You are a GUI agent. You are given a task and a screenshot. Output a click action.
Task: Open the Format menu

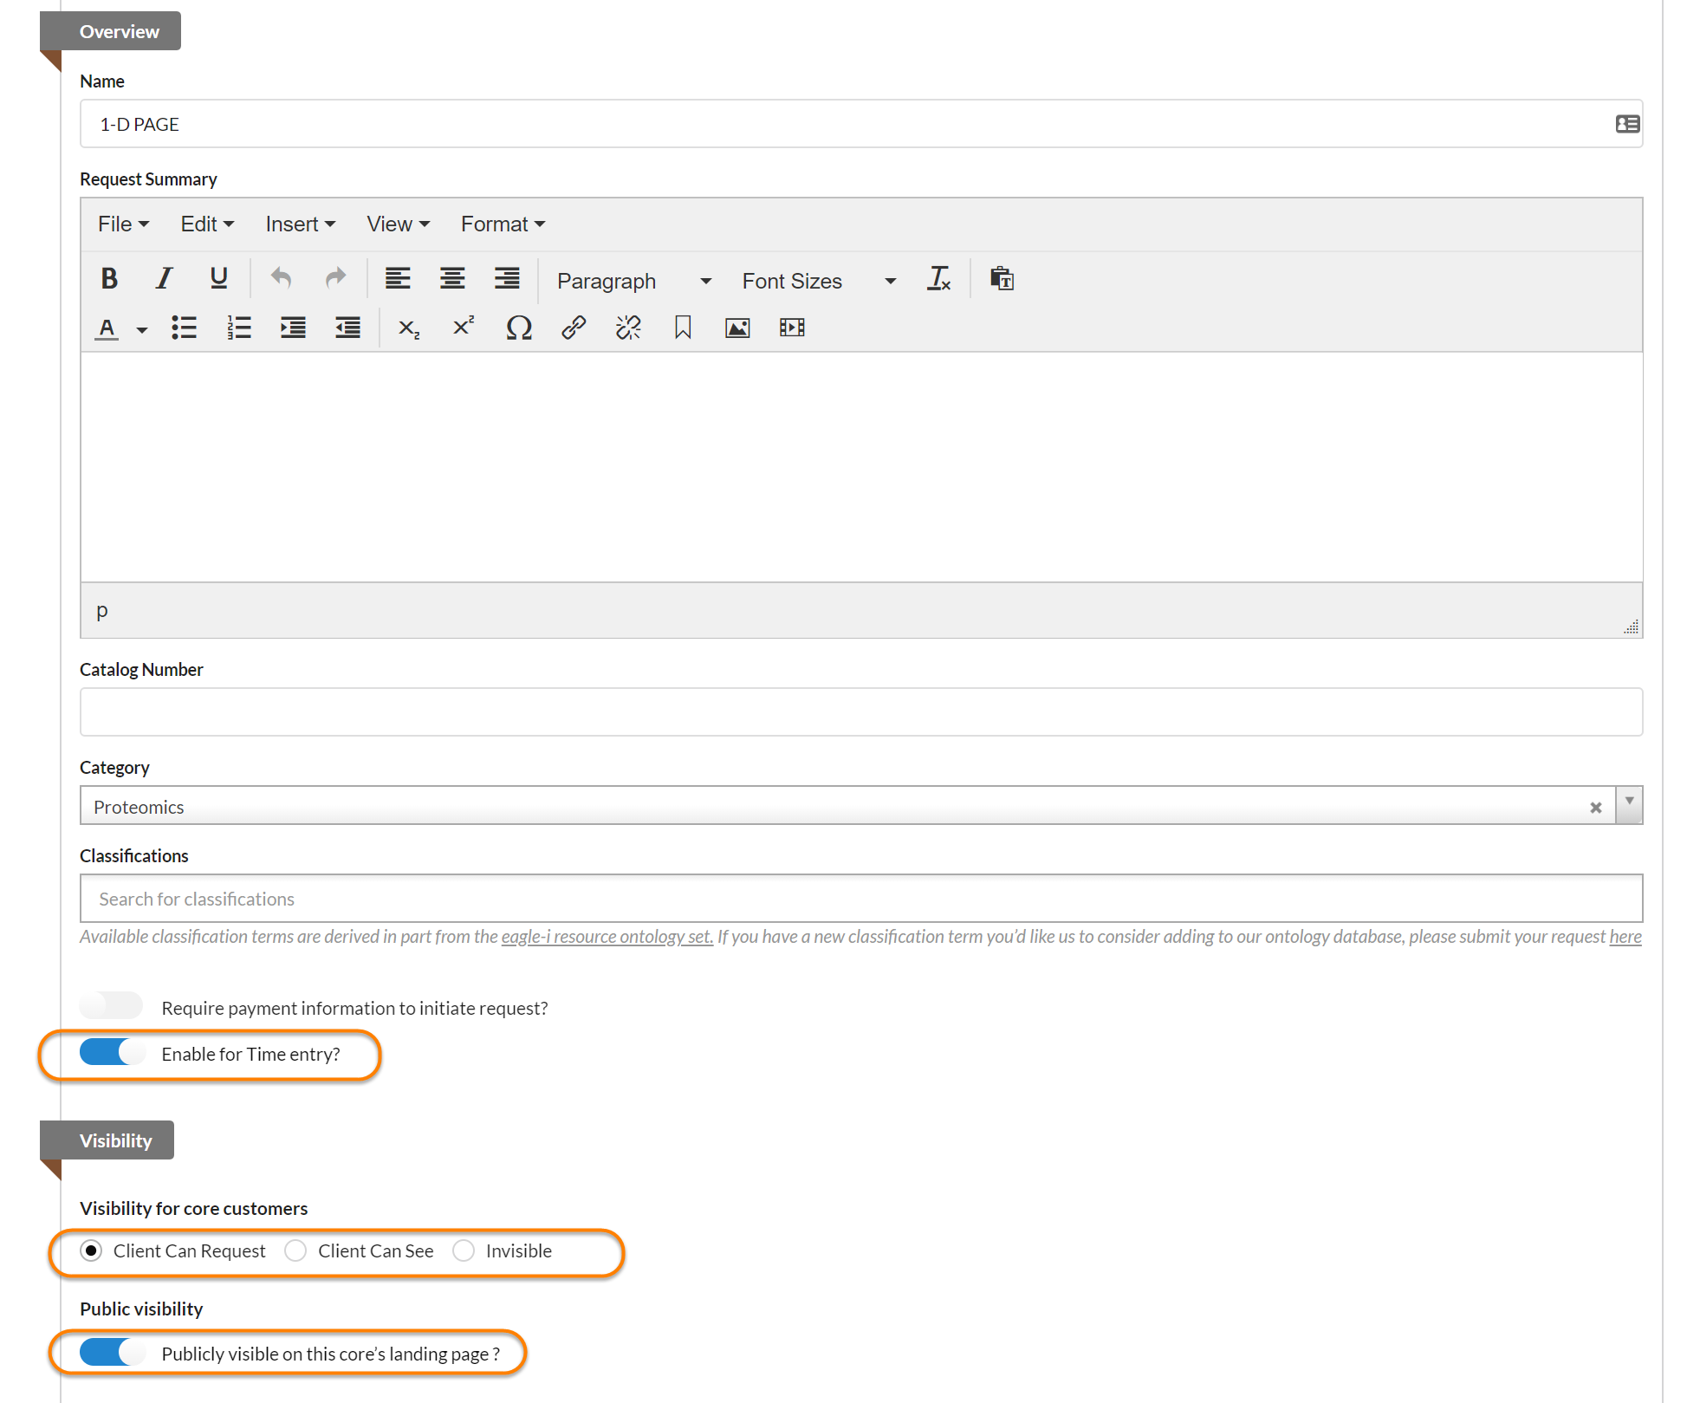[503, 224]
